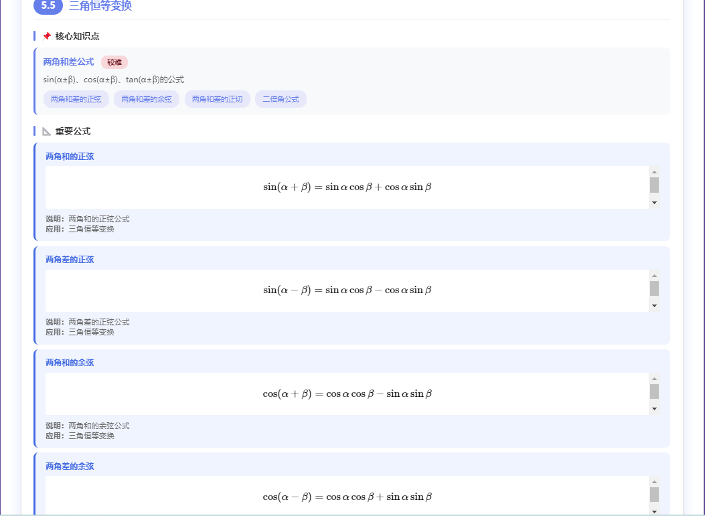The width and height of the screenshot is (705, 516).
Task: Click the 较难 difficulty badge
Action: [x=114, y=62]
